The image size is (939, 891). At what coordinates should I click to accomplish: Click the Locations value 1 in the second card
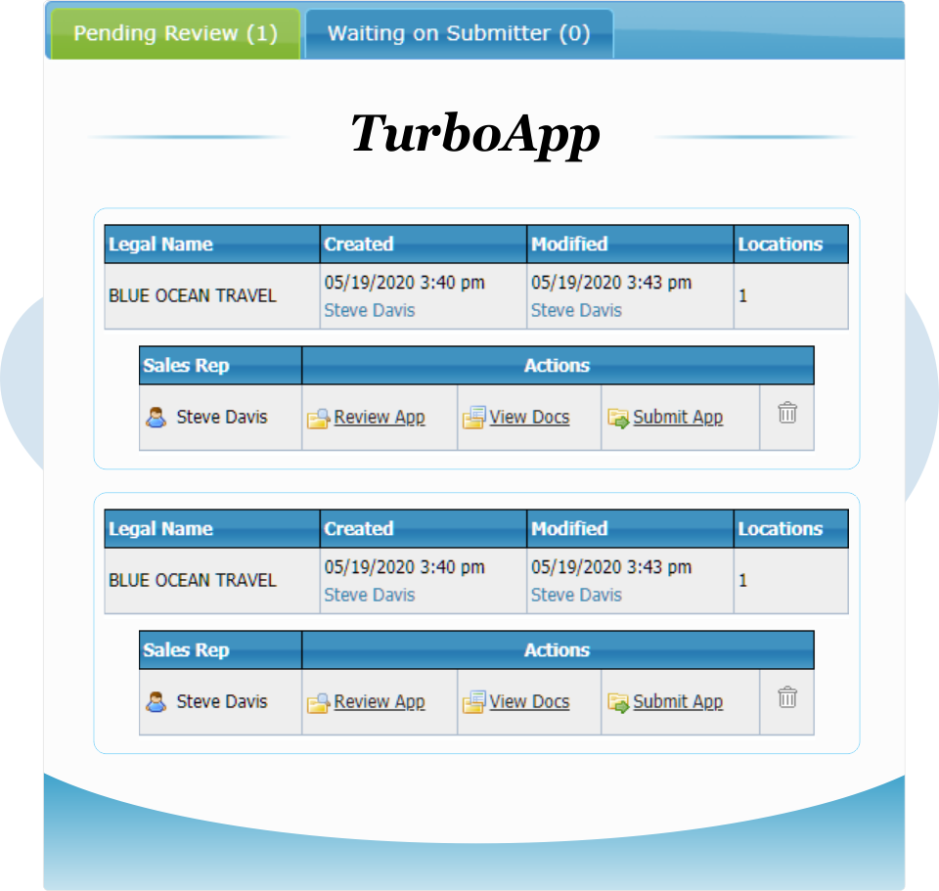[742, 580]
